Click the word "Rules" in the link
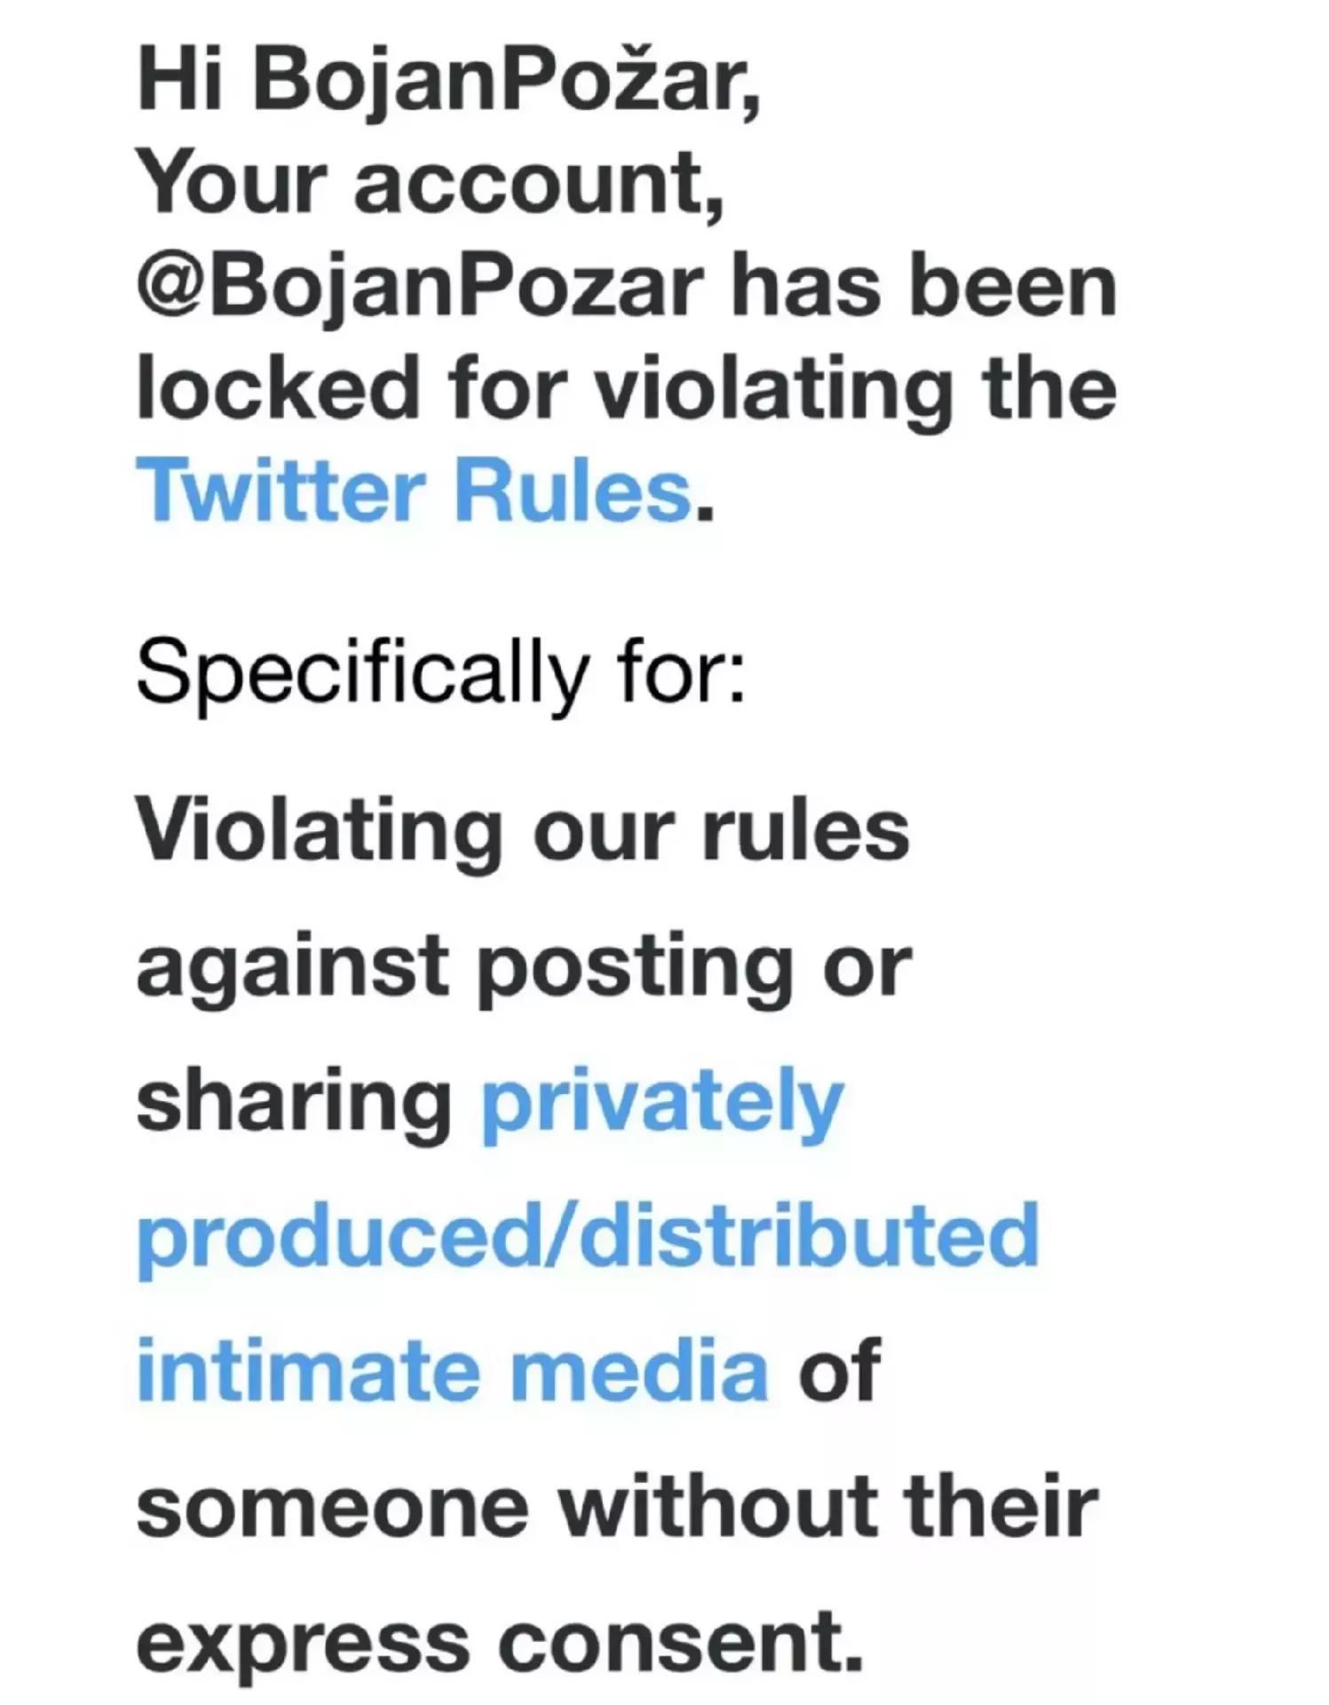The width and height of the screenshot is (1329, 1705). tap(573, 491)
